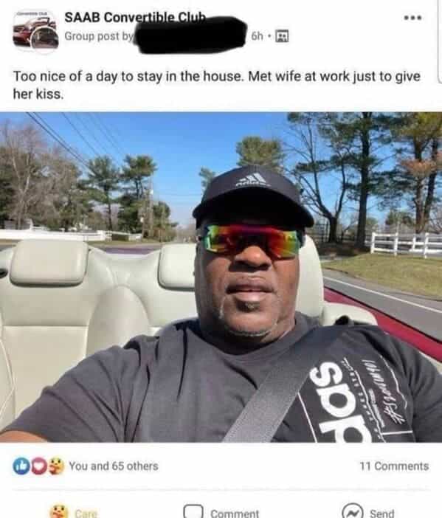Open the 6h post timestamp

click(257, 35)
